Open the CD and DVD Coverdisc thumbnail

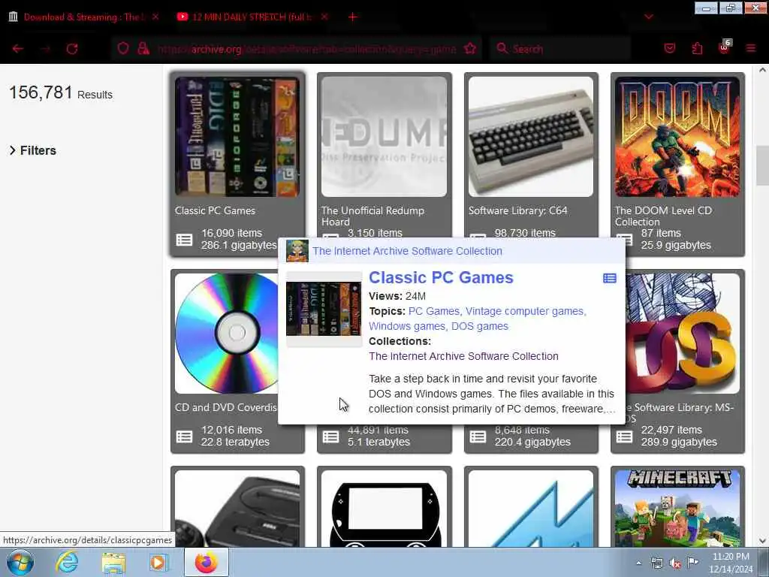click(227, 334)
